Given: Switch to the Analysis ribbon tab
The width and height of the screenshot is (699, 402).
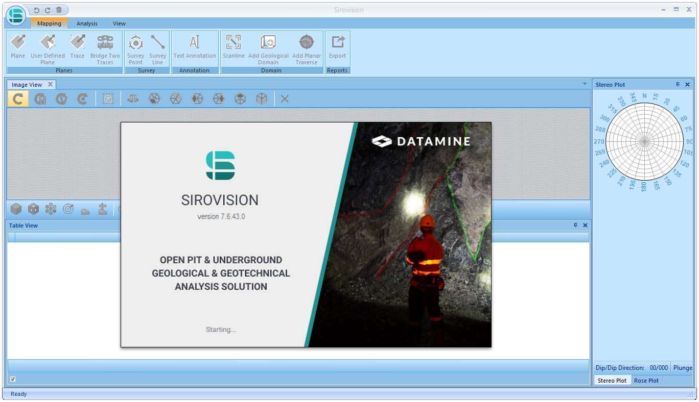Looking at the screenshot, I should pyautogui.click(x=87, y=23).
